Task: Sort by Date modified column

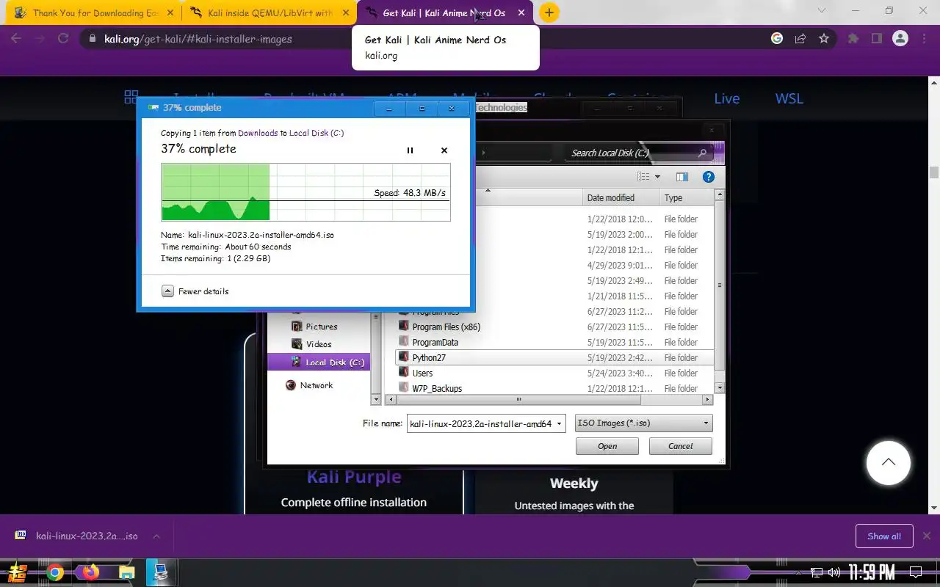Action: tap(621, 197)
